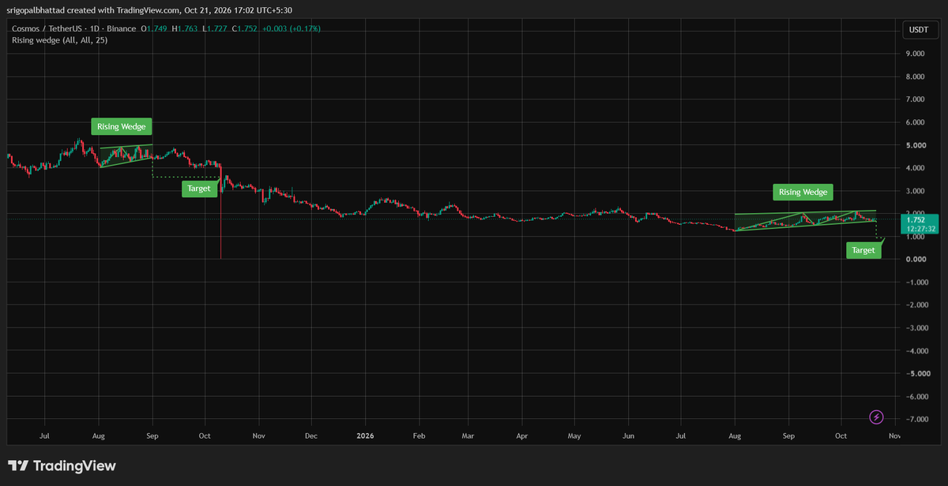The height and width of the screenshot is (486, 948).
Task: Click the May label on time axis
Action: [x=574, y=435]
